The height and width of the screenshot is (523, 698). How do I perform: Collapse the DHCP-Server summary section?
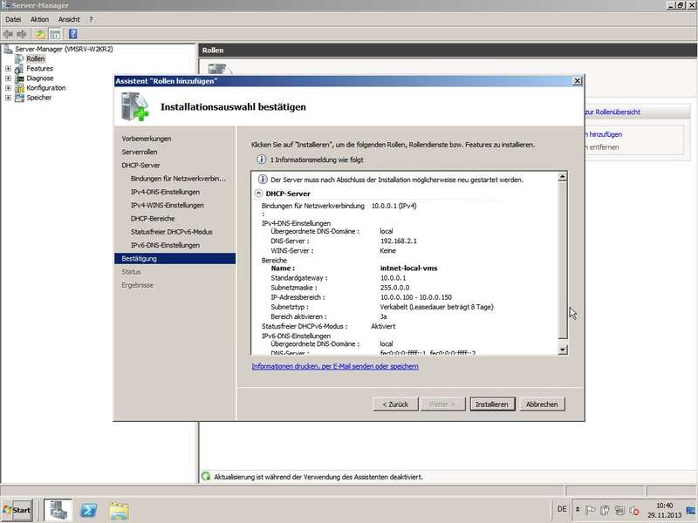(x=258, y=194)
